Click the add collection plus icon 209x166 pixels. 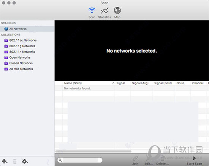tap(5, 161)
